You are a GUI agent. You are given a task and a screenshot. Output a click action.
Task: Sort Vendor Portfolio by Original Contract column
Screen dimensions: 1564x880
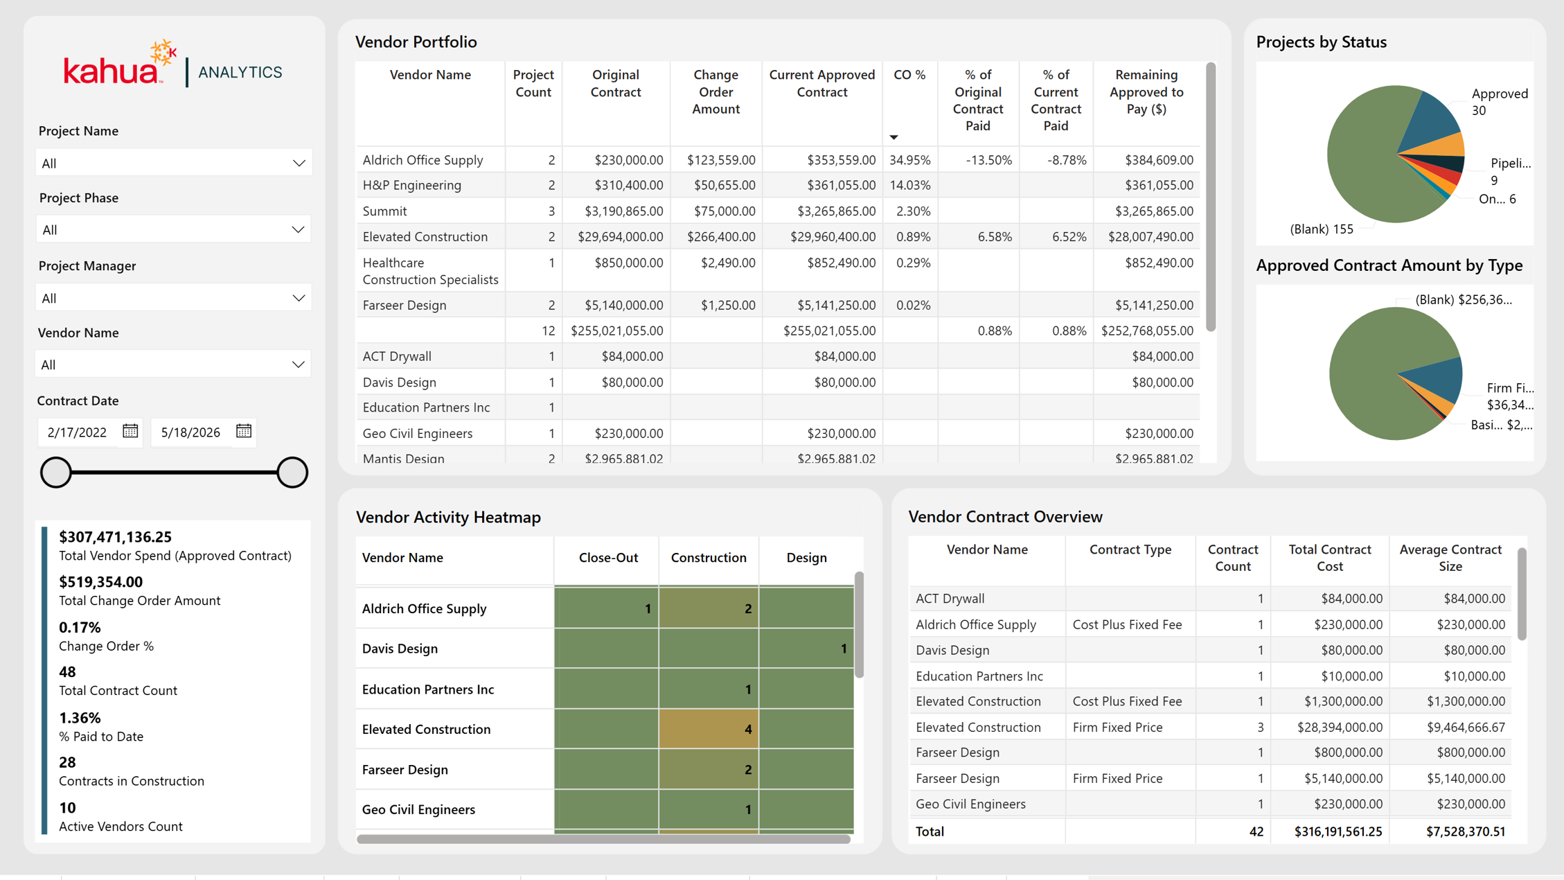[615, 83]
